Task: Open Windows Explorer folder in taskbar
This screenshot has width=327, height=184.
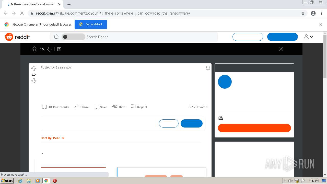Action: click(29, 181)
